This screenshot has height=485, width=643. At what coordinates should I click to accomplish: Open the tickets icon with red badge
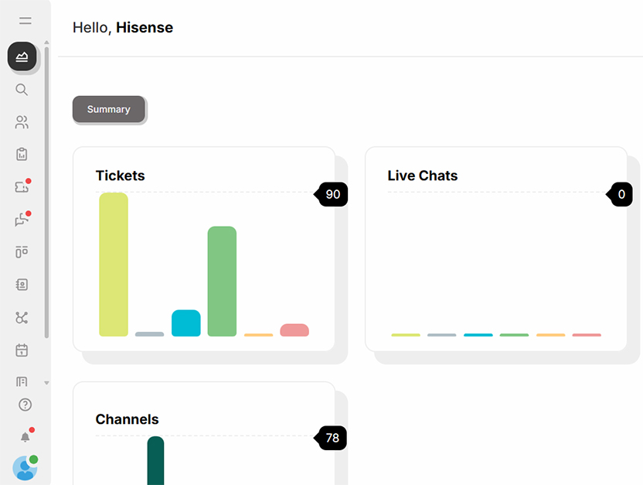22,187
